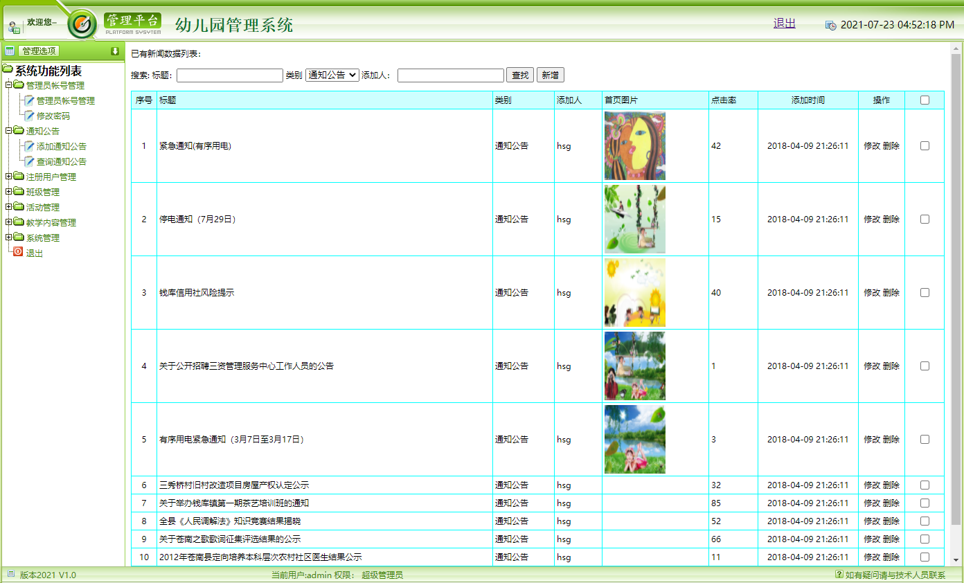Open 添加通知公告 via its edit icon
Screen dimensions: 964x583
(28, 146)
